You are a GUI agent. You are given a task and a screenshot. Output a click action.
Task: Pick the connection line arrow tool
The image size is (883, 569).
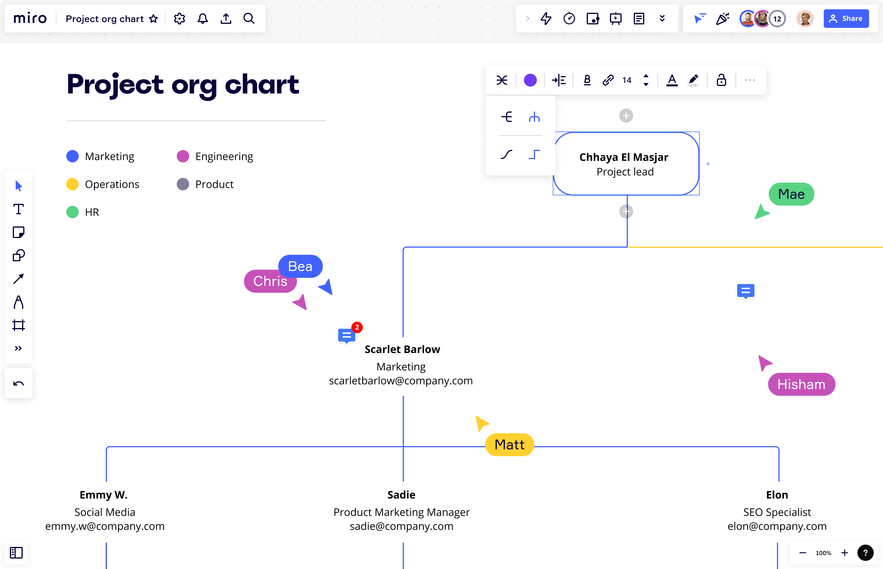pyautogui.click(x=19, y=279)
